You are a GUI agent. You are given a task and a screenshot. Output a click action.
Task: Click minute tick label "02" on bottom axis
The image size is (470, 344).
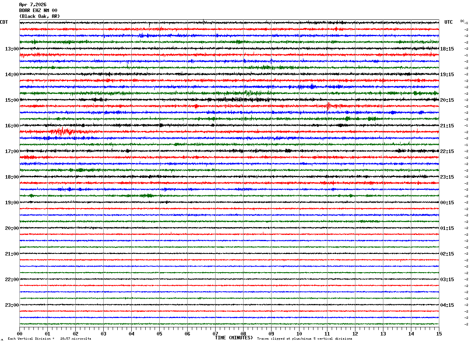(75, 334)
